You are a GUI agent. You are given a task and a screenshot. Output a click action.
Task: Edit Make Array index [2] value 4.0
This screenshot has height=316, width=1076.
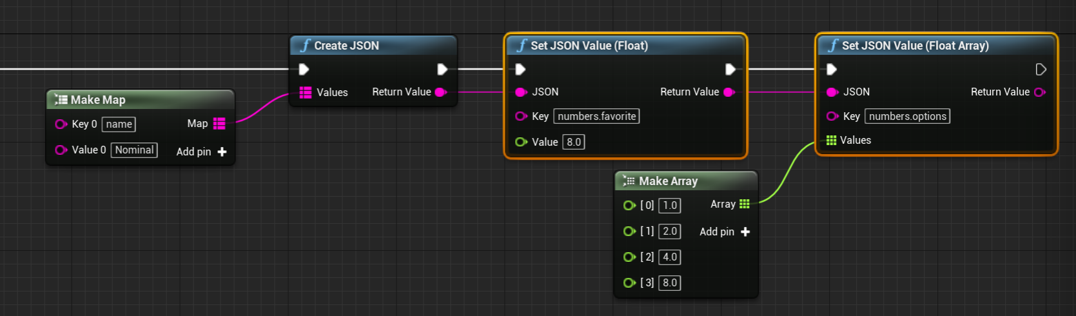(670, 257)
